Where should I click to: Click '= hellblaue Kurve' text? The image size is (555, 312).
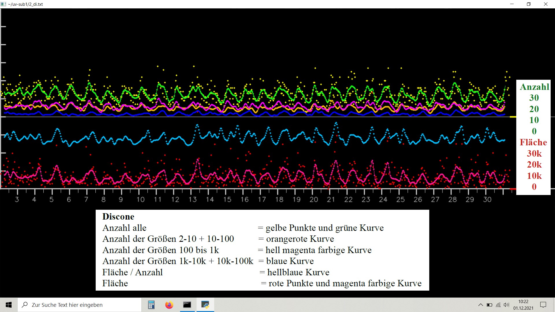tap(294, 272)
